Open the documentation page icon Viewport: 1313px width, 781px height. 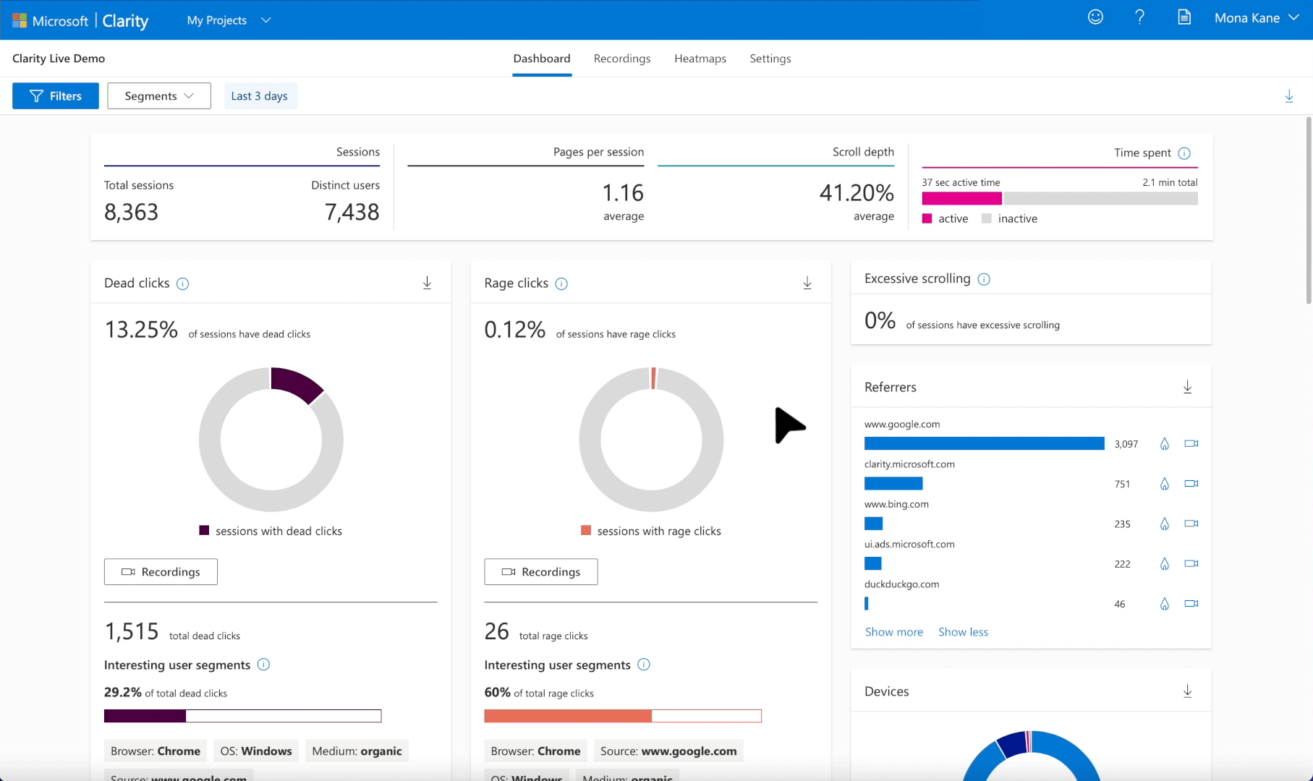click(x=1184, y=17)
